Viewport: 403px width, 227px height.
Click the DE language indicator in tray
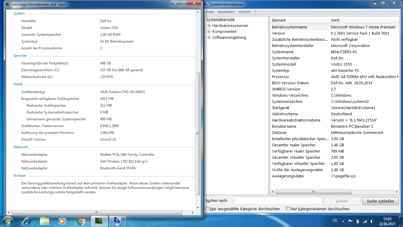(335, 220)
